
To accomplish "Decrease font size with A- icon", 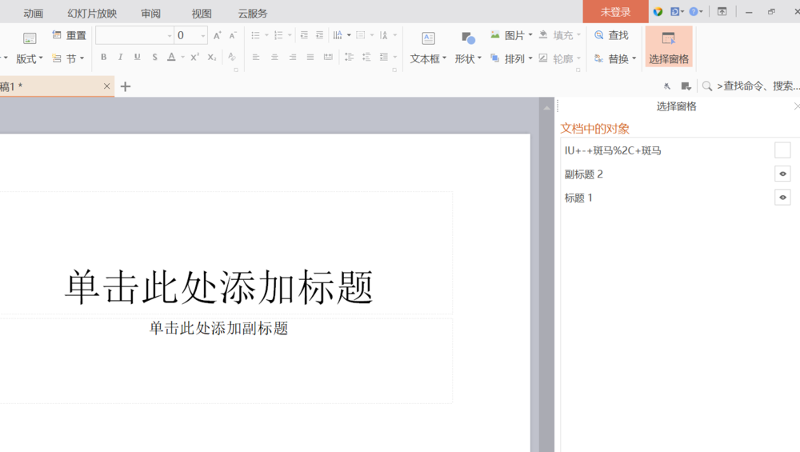I will coord(233,35).
